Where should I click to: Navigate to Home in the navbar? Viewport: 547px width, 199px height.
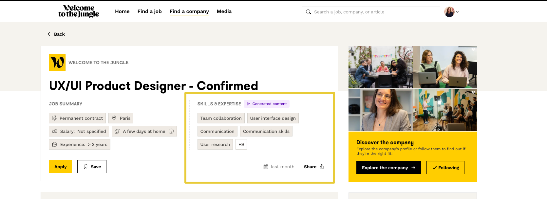pyautogui.click(x=122, y=11)
